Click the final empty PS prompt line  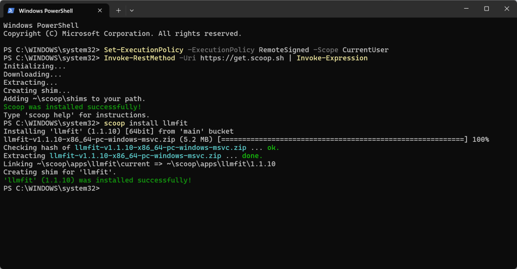coord(51,189)
